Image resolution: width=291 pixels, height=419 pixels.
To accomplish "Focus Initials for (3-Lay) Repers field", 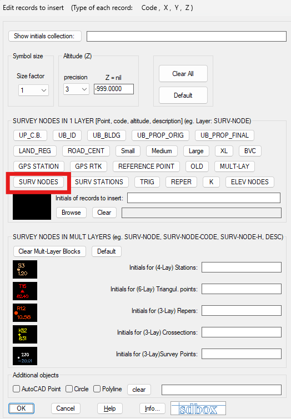I will pos(242,311).
